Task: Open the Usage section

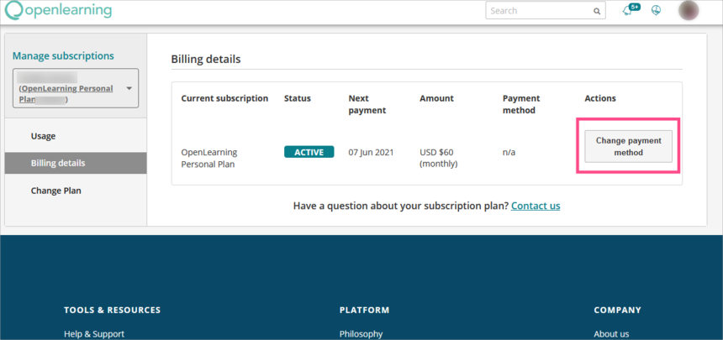Action: (x=44, y=136)
